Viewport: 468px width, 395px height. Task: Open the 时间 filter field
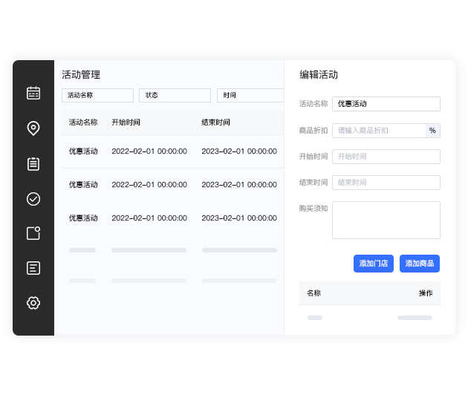click(x=250, y=95)
